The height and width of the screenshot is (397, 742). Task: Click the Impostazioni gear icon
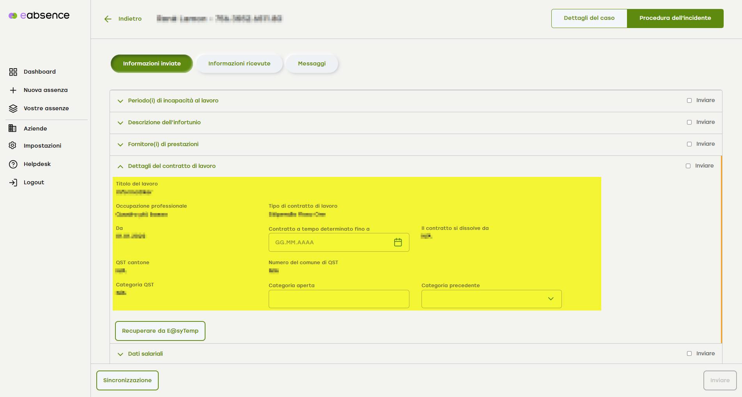(13, 146)
